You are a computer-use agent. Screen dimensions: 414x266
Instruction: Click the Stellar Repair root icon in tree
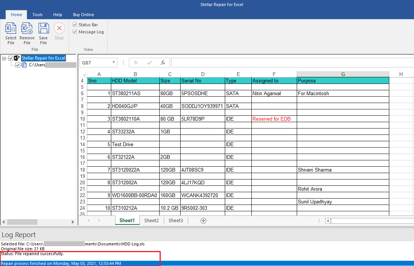17,58
